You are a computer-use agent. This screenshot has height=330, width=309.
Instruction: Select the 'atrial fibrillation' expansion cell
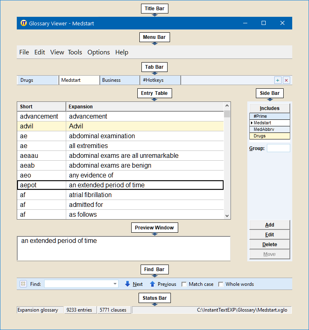[145, 195]
